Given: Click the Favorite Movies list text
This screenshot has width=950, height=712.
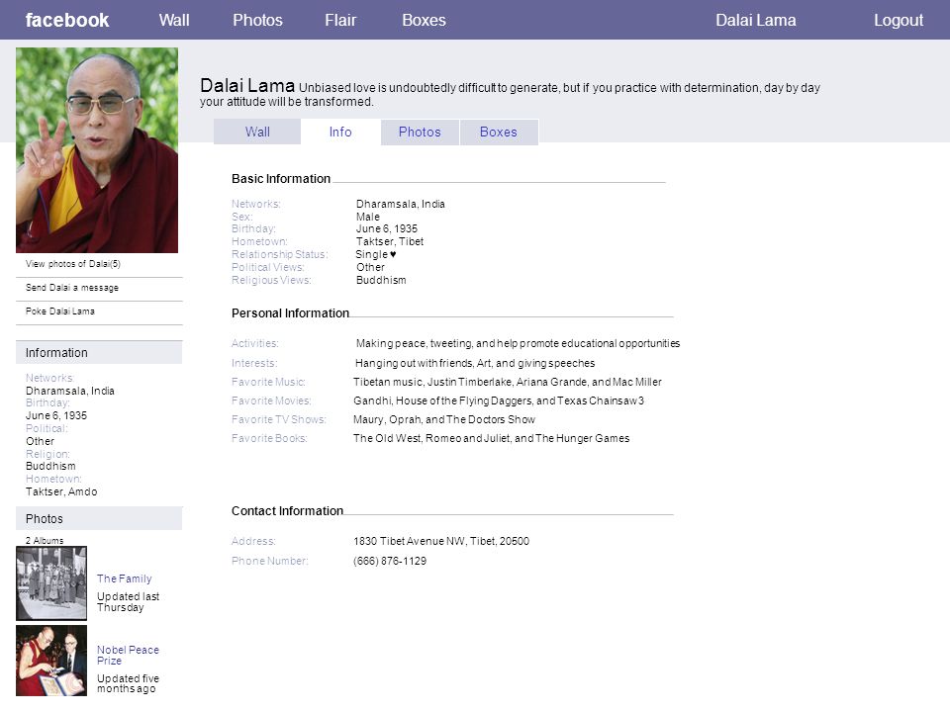Looking at the screenshot, I should click(499, 400).
